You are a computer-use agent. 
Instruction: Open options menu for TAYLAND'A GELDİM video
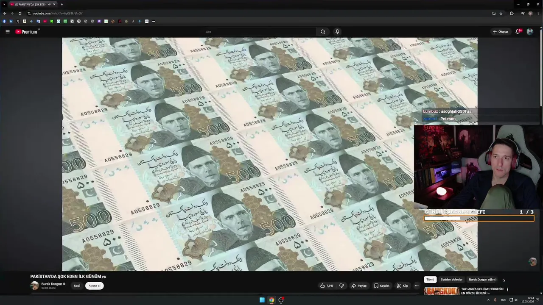(x=507, y=290)
